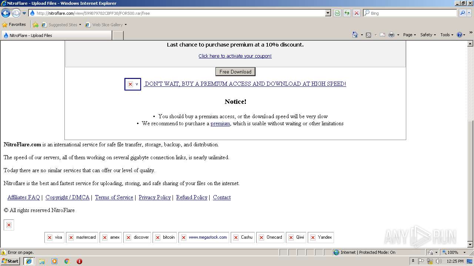Open Google Chrome taskbar icon
The image size is (474, 266).
coord(67,261)
